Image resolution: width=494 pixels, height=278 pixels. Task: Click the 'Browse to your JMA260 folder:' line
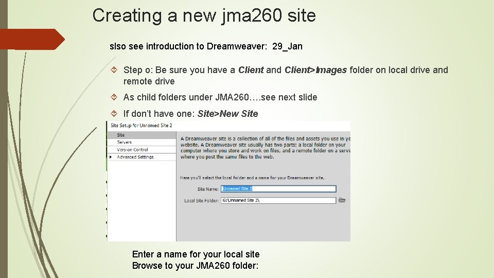[x=196, y=266]
